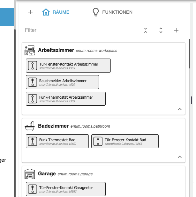This screenshot has width=196, height=197.
Task: Click smartfriends.0.devices.7309 ID text
Action: pos(57,101)
